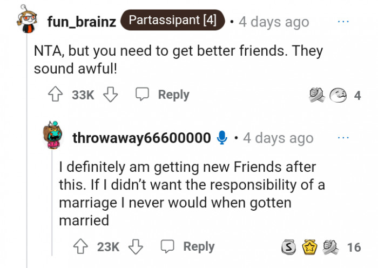The image size is (378, 268).
Task: Click the 16 awards count
Action: click(x=354, y=247)
